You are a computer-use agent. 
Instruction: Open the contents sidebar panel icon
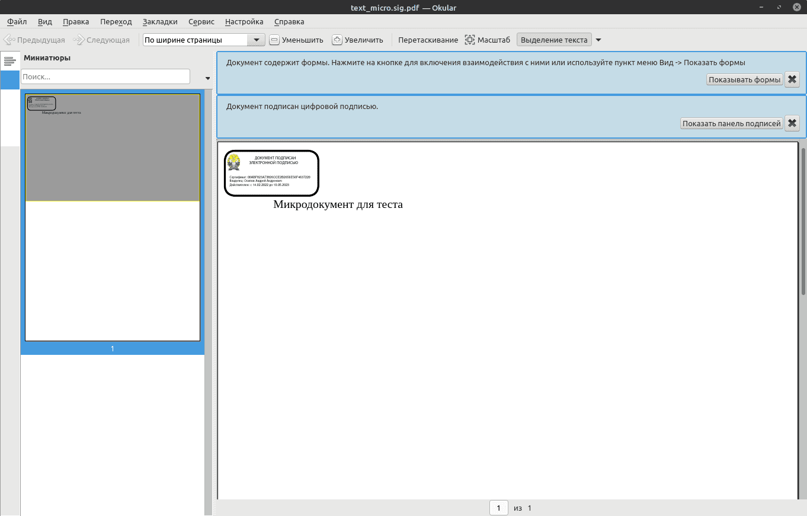click(9, 61)
